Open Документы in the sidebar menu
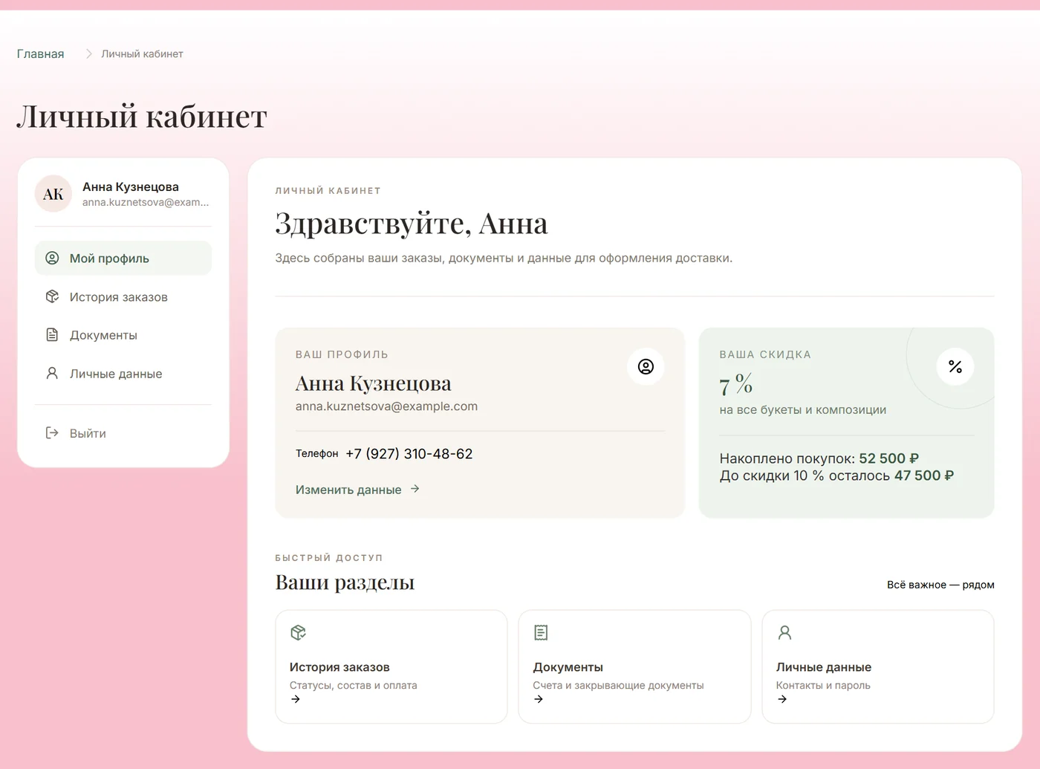The image size is (1040, 769). tap(123, 335)
